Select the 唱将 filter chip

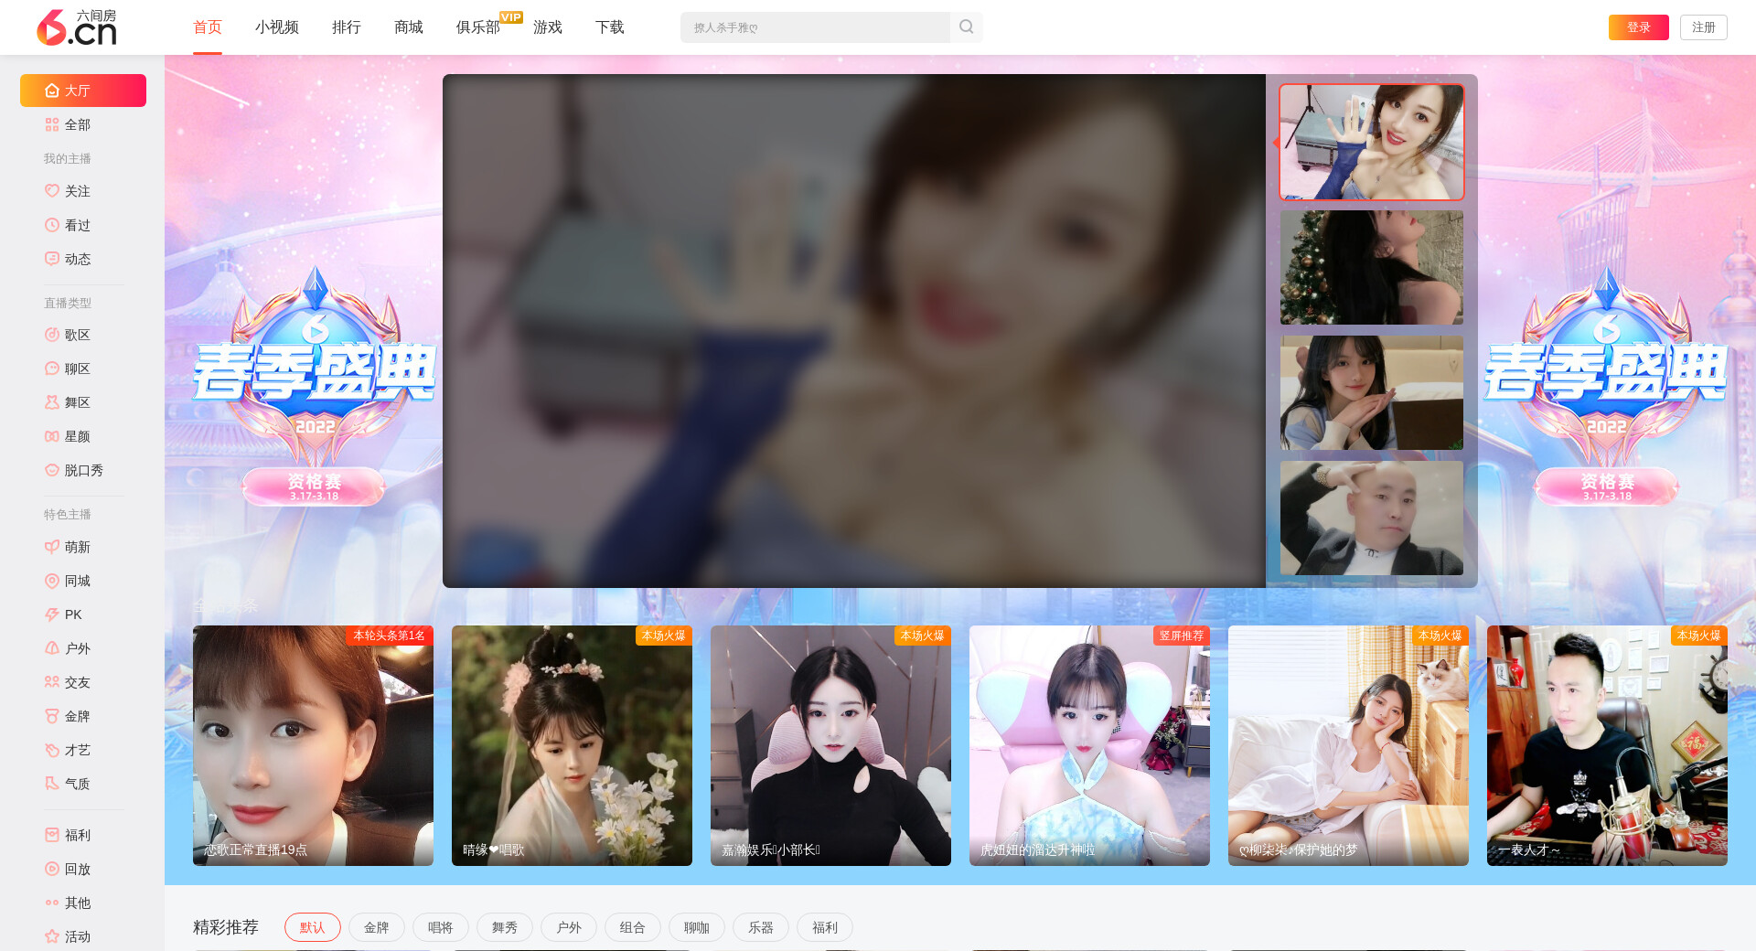tap(441, 927)
